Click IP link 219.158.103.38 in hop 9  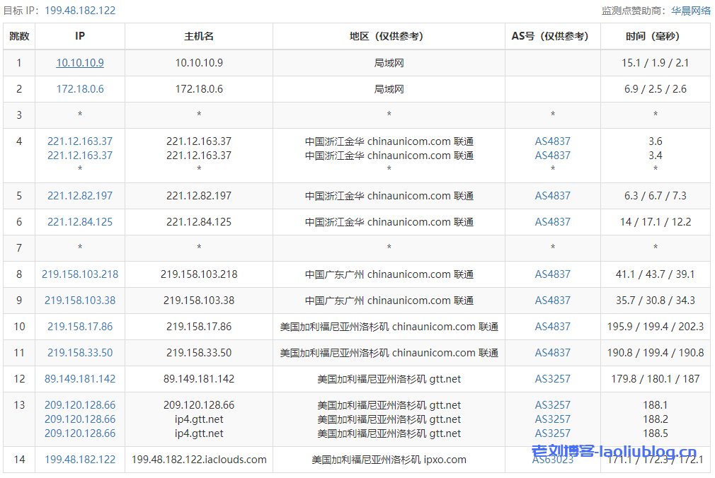click(80, 301)
